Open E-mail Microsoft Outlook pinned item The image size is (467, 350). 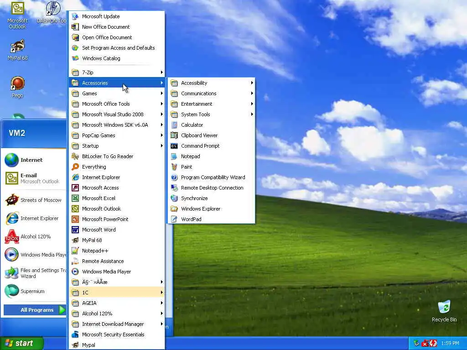[35, 178]
